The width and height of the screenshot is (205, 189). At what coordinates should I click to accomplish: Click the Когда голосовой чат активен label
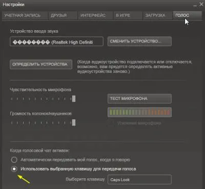(39, 151)
